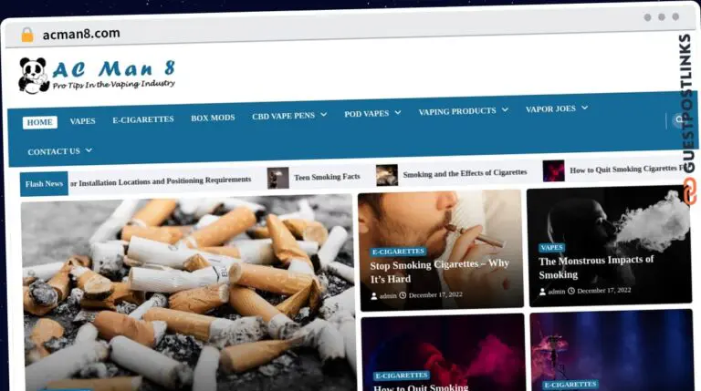The width and height of the screenshot is (701, 391).
Task: Open the Vaping Products menu link
Action: tap(457, 111)
